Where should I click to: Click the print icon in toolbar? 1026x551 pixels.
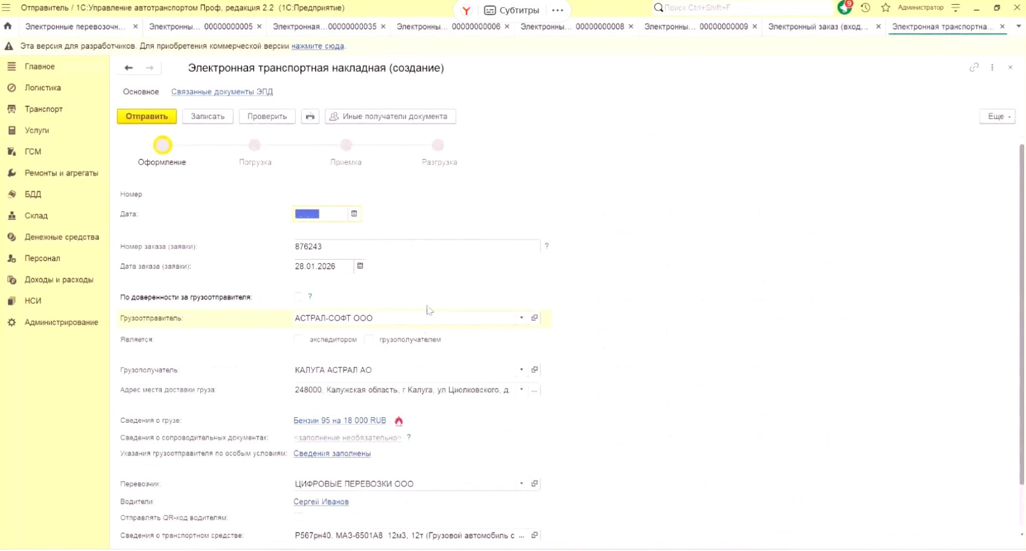pyautogui.click(x=310, y=117)
